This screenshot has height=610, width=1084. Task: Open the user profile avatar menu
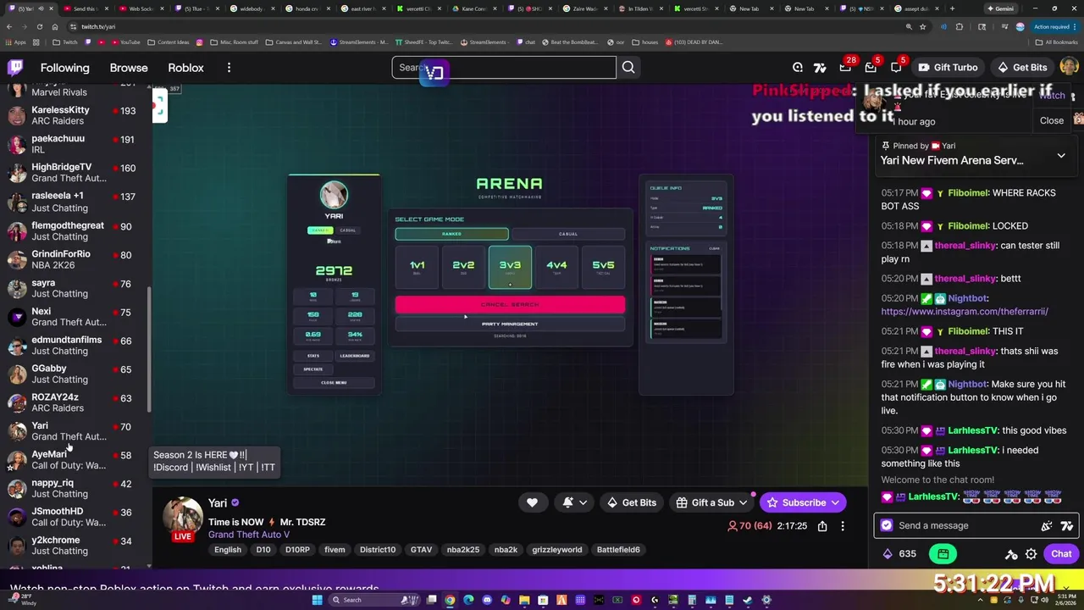tap(1069, 67)
